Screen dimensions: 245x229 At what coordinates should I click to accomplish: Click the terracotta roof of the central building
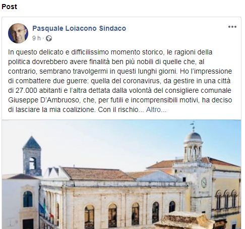click(97, 174)
